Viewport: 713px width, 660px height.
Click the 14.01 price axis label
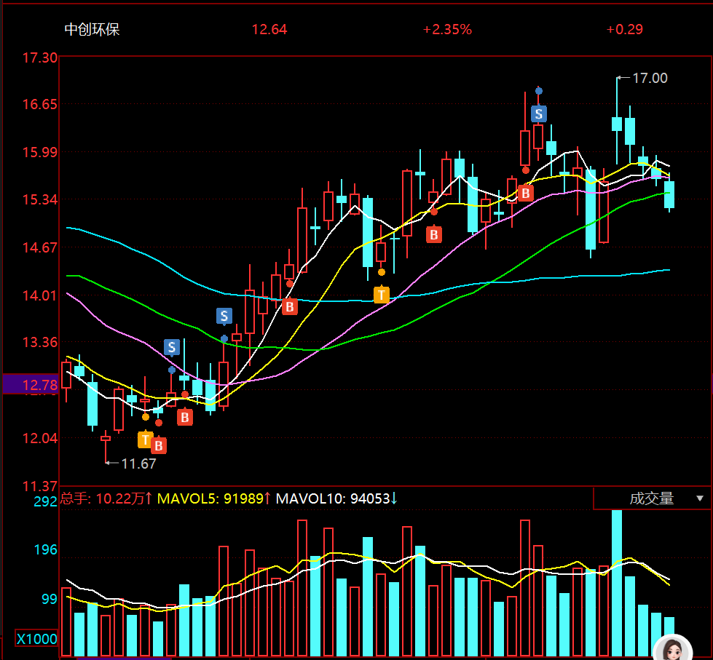(x=40, y=295)
